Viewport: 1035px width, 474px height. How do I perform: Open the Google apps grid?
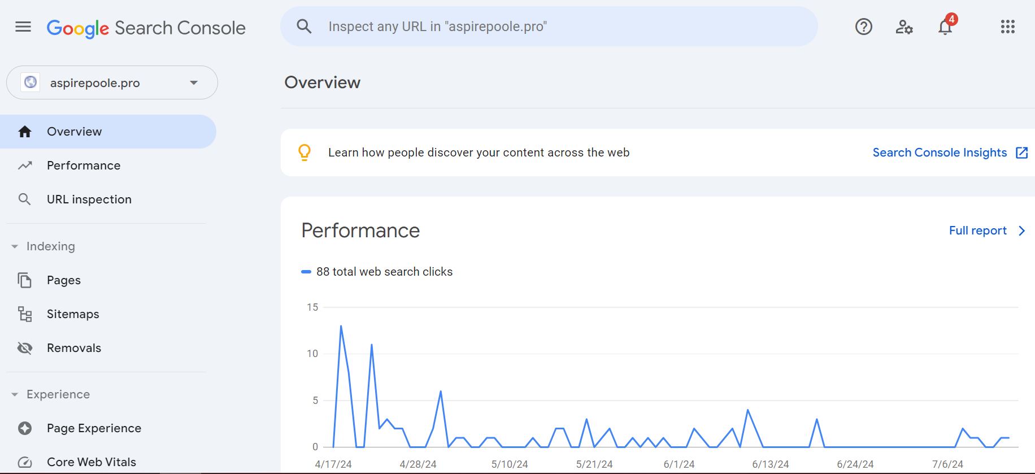pyautogui.click(x=1008, y=27)
